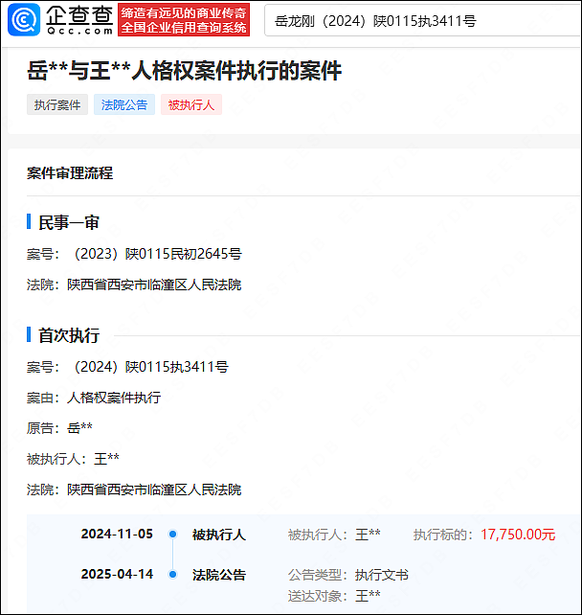
Task: Click the 2024-11-05 timeline date
Action: pos(117,534)
